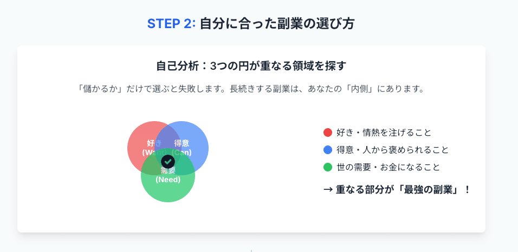Select the red legend dot
Viewport: 518px width, 252px height.
coord(327,132)
